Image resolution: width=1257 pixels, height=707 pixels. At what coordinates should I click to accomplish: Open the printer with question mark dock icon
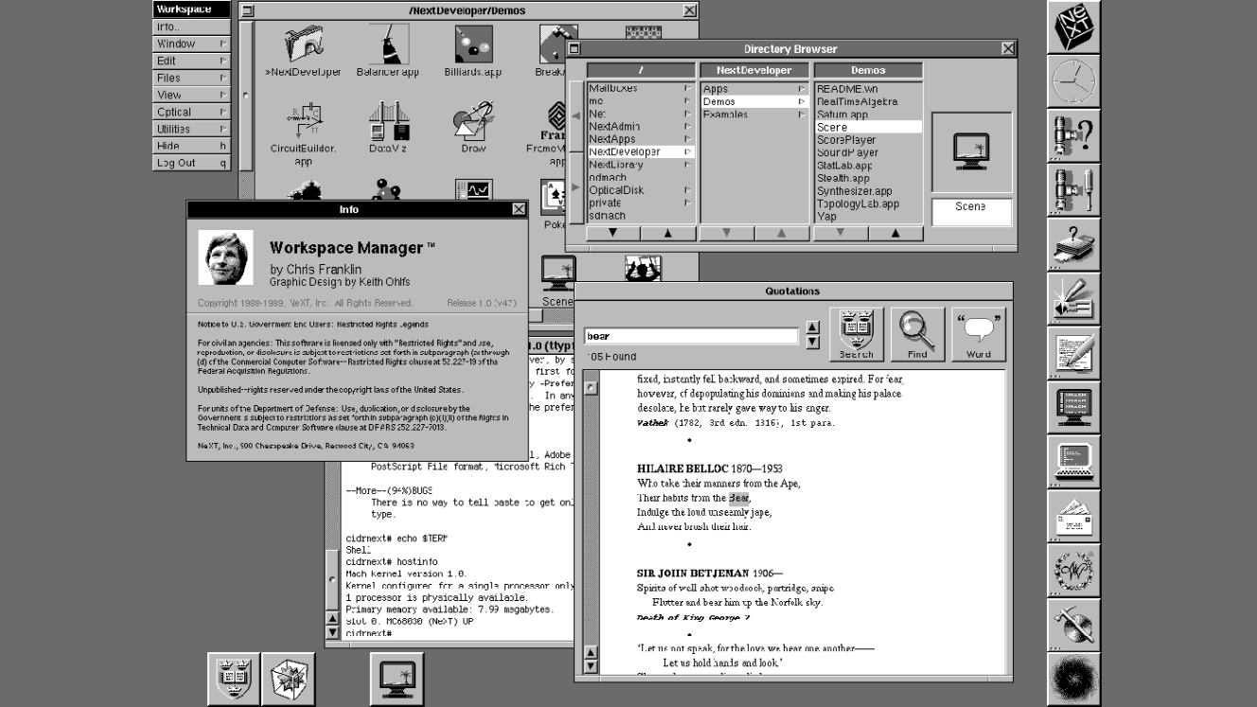click(x=1074, y=244)
